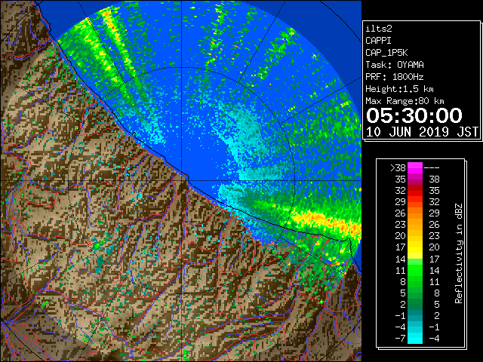Click the '-7' legend lower bound label
483x362 pixels.
400,339
